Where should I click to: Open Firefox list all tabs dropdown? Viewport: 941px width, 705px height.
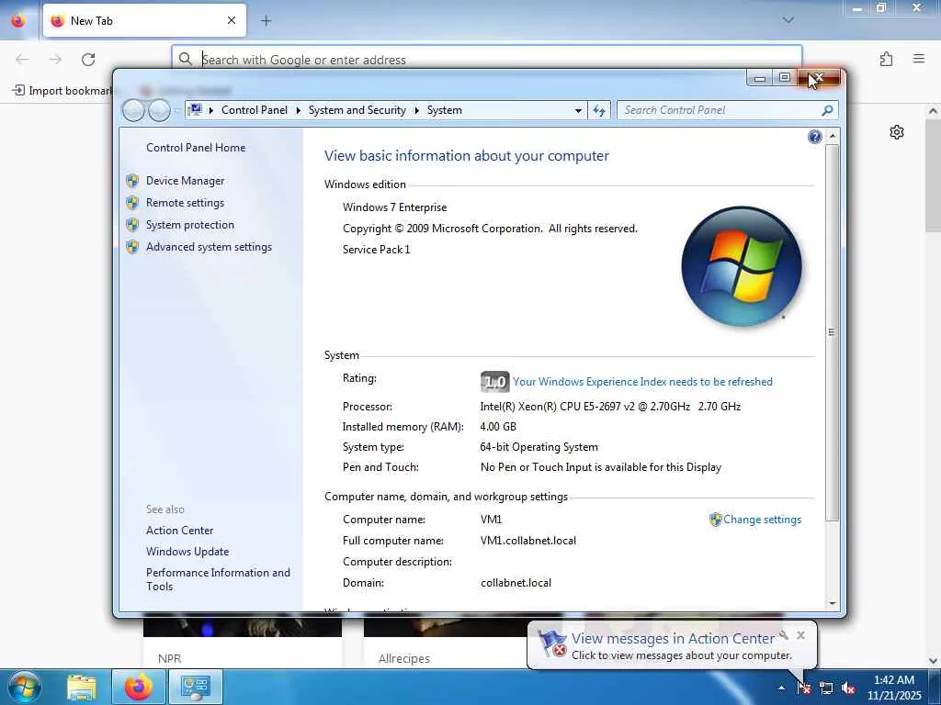788,20
